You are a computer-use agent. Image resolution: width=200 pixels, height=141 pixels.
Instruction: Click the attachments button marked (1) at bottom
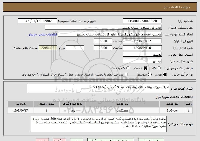pos(111,140)
